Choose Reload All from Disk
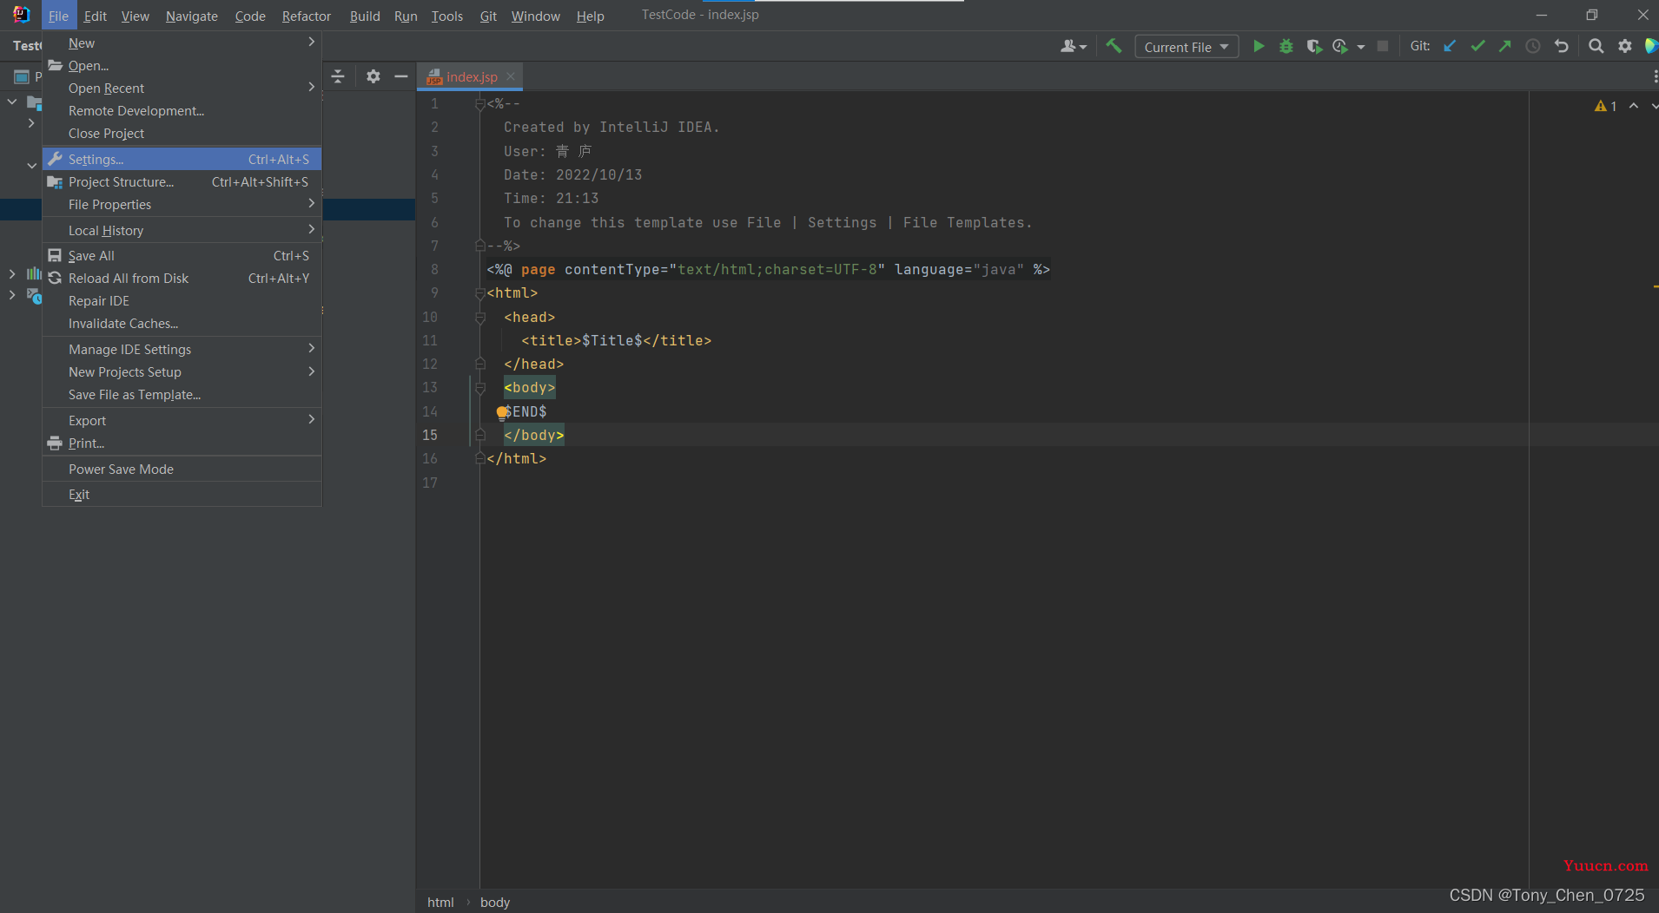 [x=182, y=278]
